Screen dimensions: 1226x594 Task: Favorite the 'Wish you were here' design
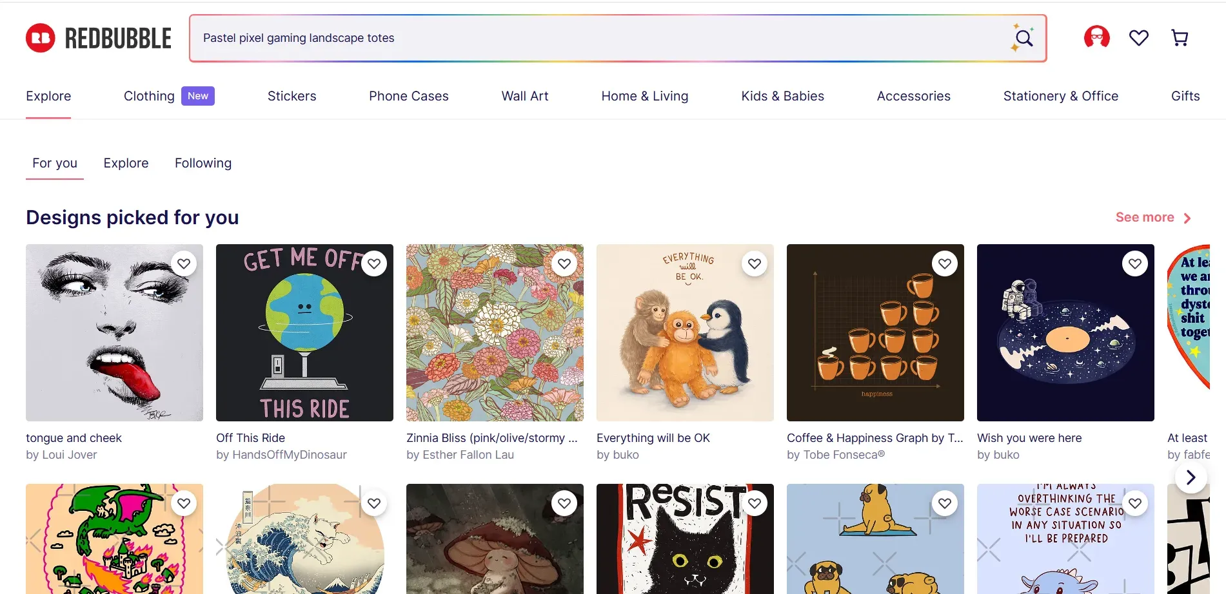[x=1135, y=263]
